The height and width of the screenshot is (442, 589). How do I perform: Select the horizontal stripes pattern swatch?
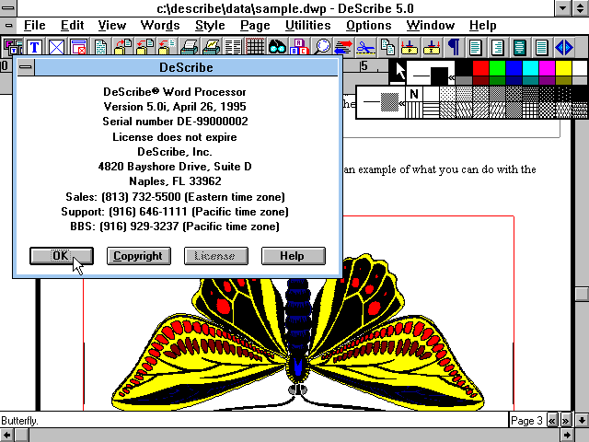point(431,110)
